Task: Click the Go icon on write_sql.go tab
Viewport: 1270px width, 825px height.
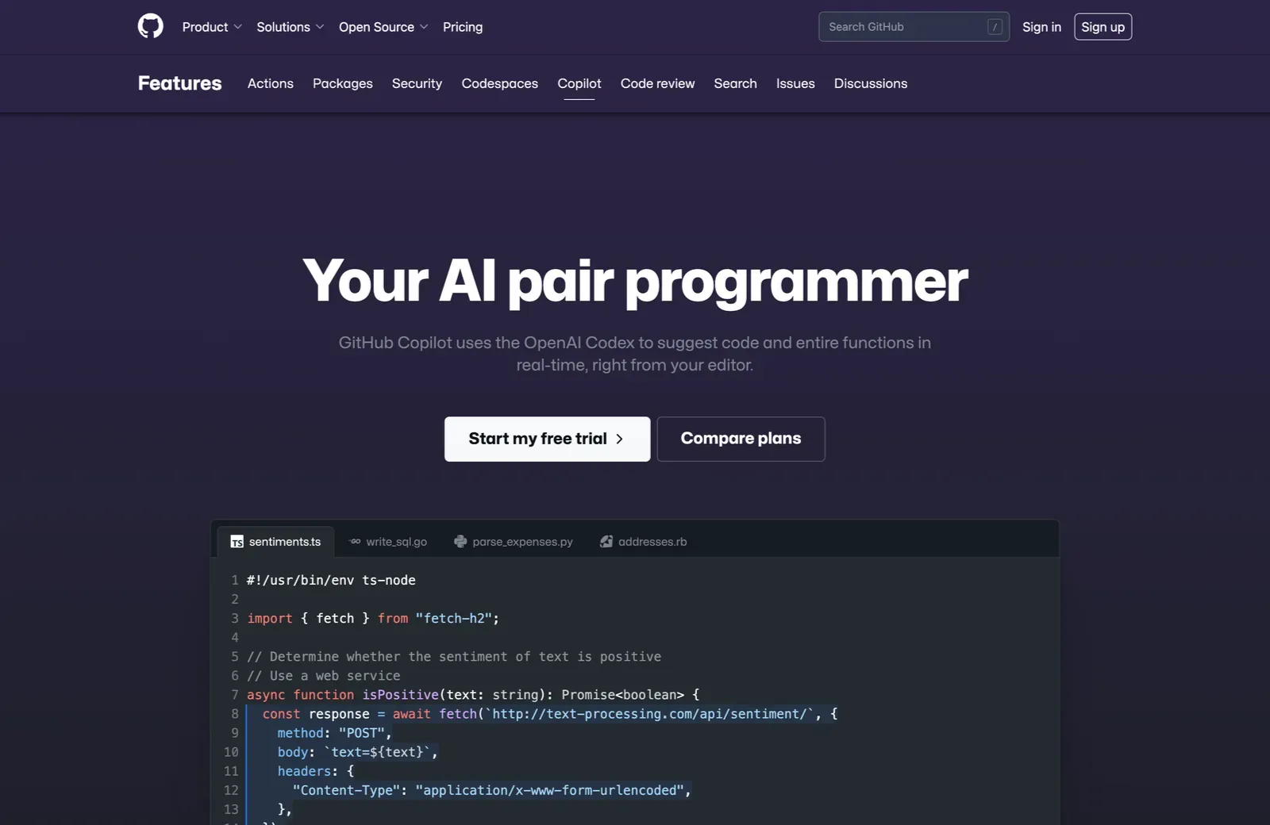Action: coord(355,542)
